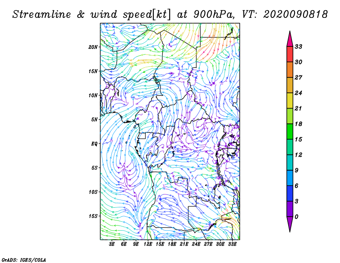Pick the cyan 9-12 kt colorbar segment
The width and height of the screenshot is (340, 263).
coord(290,163)
